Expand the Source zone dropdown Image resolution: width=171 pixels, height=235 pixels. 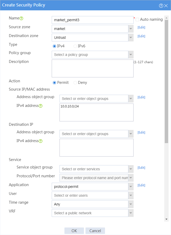pos(131,29)
